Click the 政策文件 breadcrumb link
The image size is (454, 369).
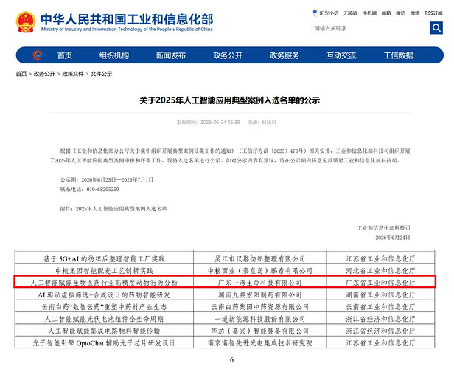(x=73, y=74)
